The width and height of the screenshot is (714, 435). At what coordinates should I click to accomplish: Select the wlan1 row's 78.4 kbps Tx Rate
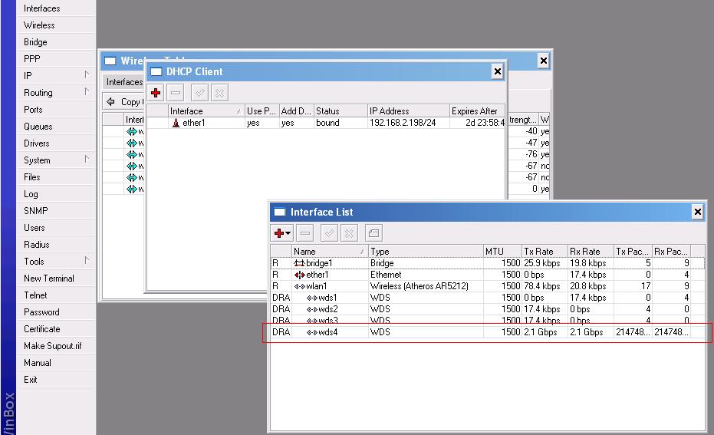pos(545,286)
